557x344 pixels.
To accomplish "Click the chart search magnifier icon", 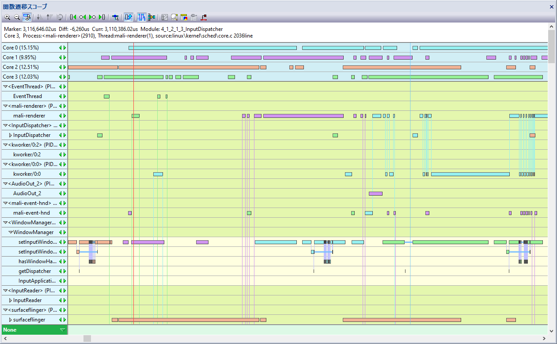I will pyautogui.click(x=174, y=17).
